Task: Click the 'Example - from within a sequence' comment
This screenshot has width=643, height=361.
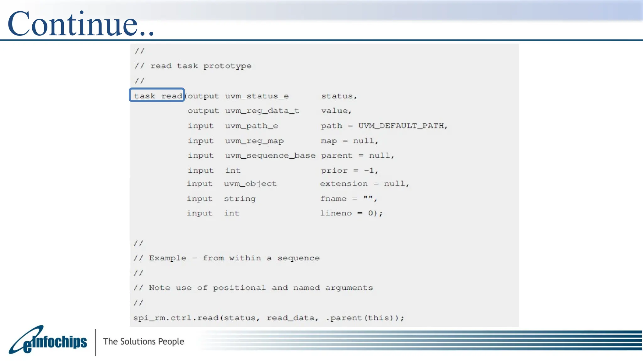Action: click(x=234, y=258)
